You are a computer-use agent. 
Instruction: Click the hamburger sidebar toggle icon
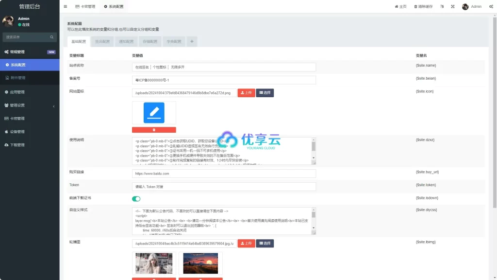pyautogui.click(x=66, y=7)
